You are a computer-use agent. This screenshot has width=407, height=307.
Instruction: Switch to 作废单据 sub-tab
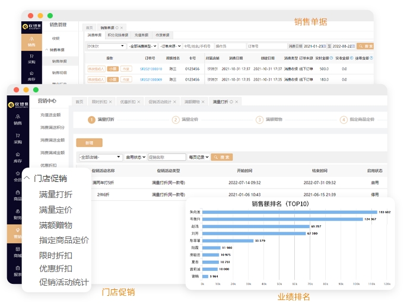pos(163,35)
